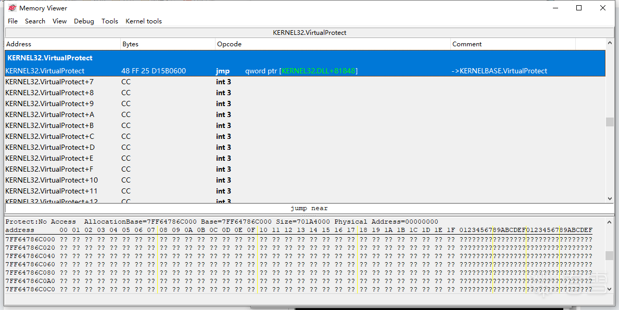Click the hex view scroll down arrow
The image size is (619, 310).
pos(610,289)
